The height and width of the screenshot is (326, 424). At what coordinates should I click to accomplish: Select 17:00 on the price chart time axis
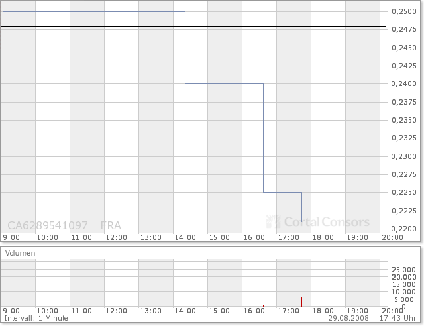tap(289, 237)
